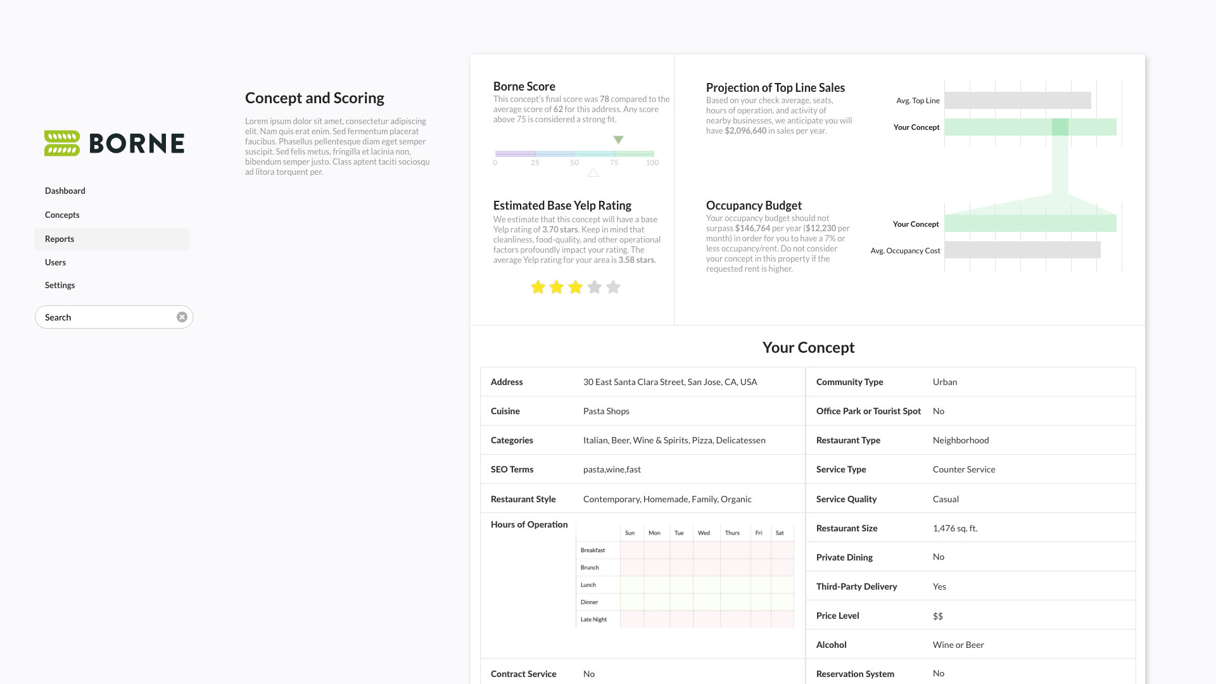Click the third yellow rating star
The height and width of the screenshot is (684, 1216).
[576, 288]
